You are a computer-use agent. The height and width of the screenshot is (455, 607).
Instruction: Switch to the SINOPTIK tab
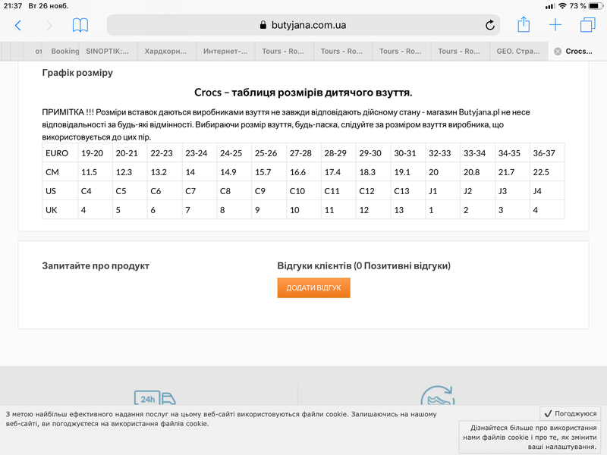click(108, 52)
